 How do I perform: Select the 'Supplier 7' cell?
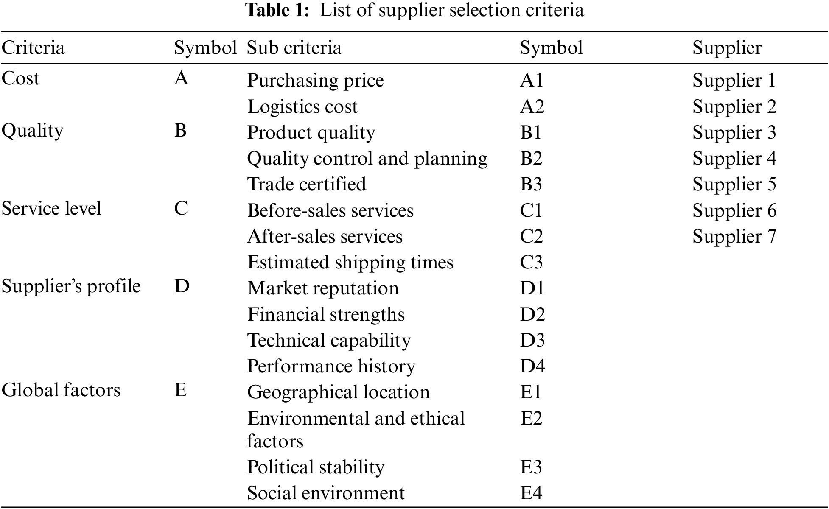tap(734, 237)
